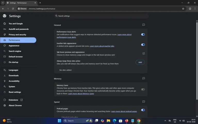
Task: Click the Chrome logo beside Settings title
Action: pos(5,16)
